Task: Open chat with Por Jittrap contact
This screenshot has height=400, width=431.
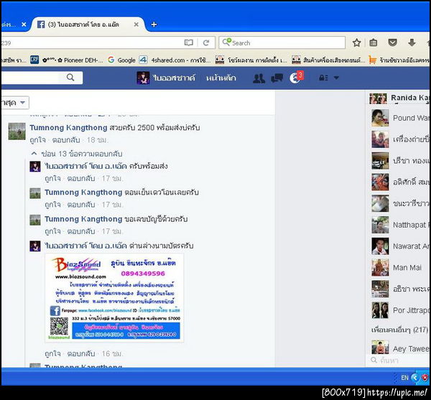Action: [x=399, y=310]
